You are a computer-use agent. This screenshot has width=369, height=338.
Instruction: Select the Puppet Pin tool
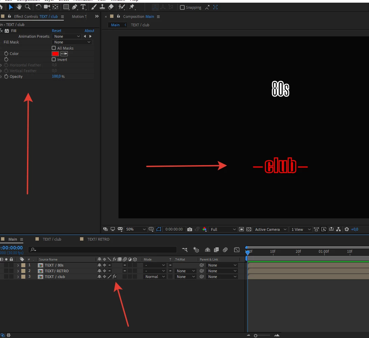click(132, 7)
